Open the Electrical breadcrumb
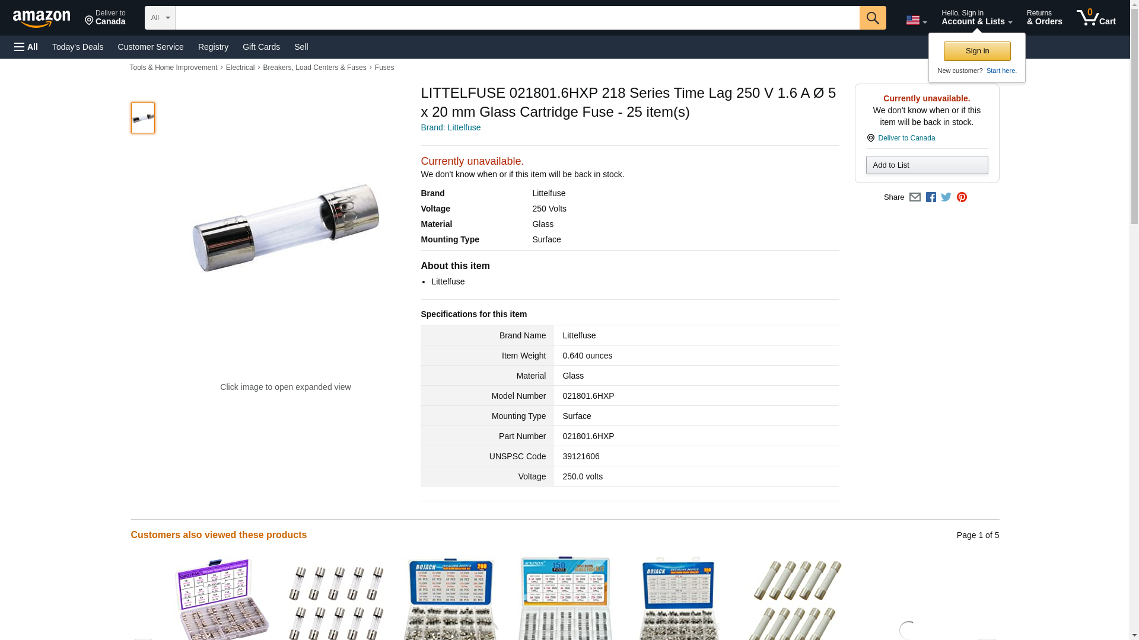The height and width of the screenshot is (640, 1139). click(240, 68)
